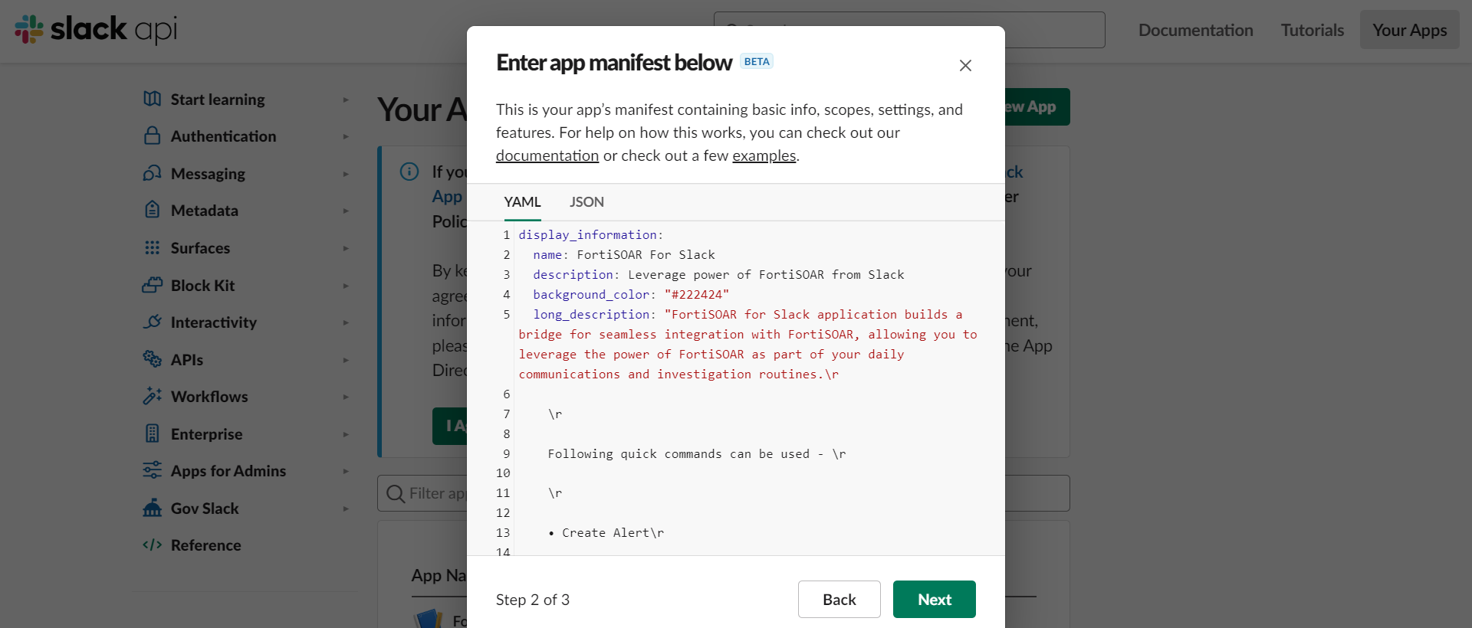Click the Gov Slack building icon
This screenshot has width=1472, height=628.
coord(152,508)
